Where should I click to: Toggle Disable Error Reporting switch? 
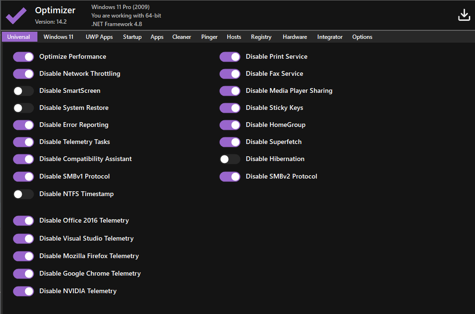[23, 125]
